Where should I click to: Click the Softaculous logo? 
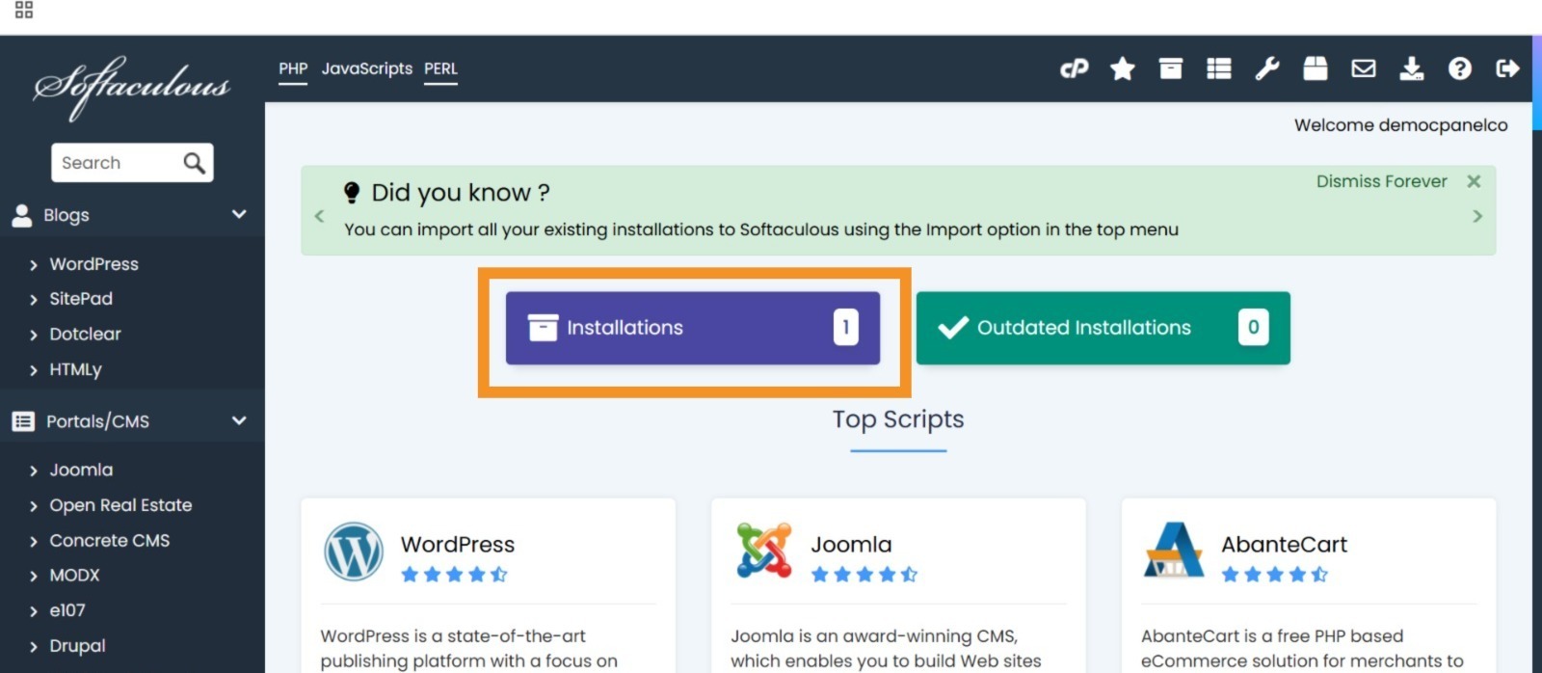132,87
